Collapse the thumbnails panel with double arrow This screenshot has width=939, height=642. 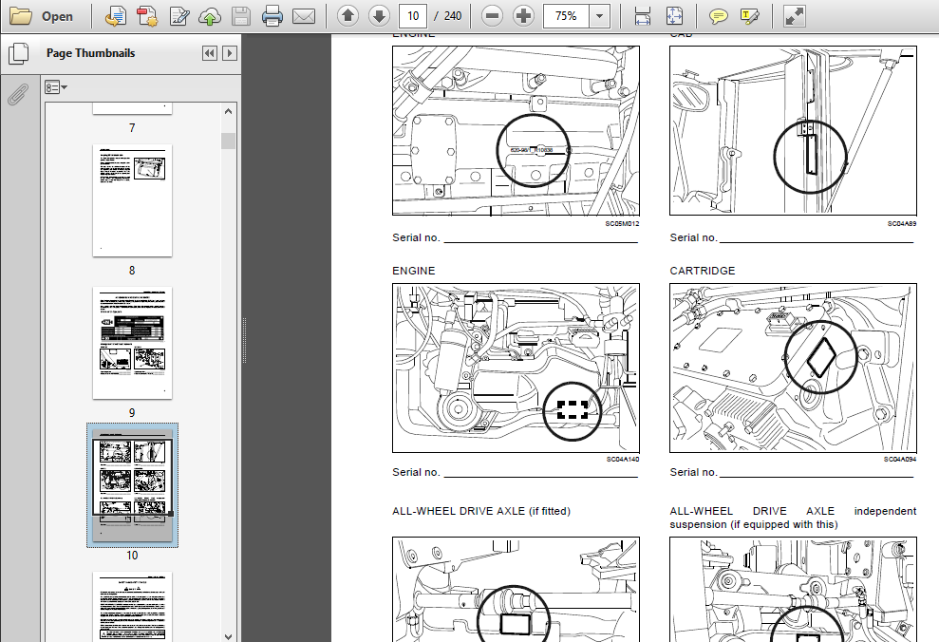[210, 53]
